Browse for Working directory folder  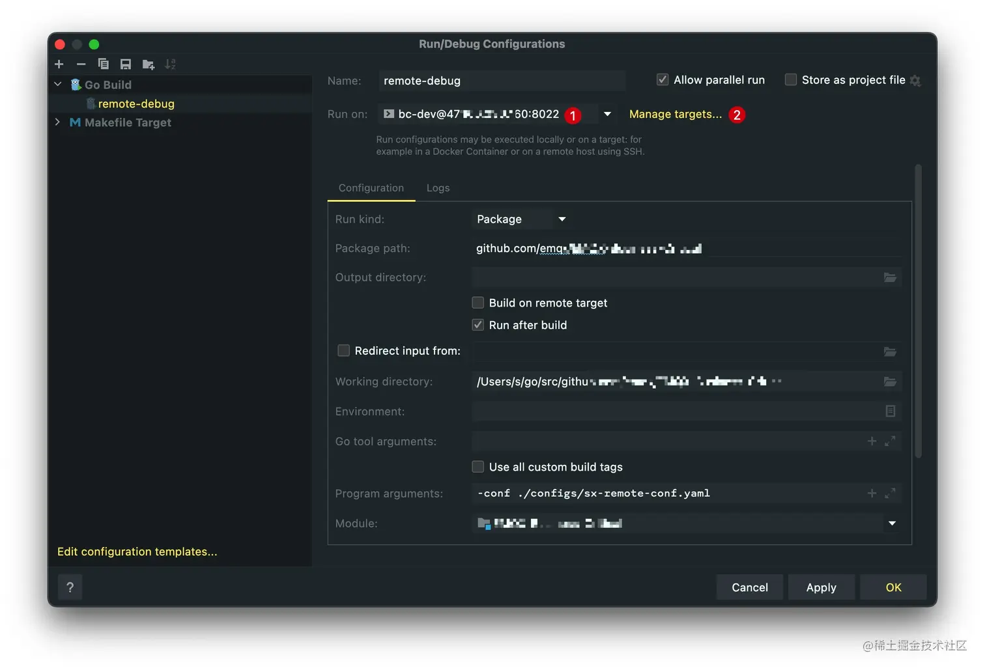tap(890, 382)
